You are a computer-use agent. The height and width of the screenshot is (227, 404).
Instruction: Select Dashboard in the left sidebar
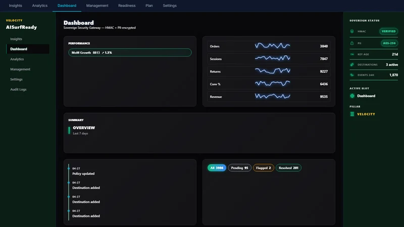28,49
